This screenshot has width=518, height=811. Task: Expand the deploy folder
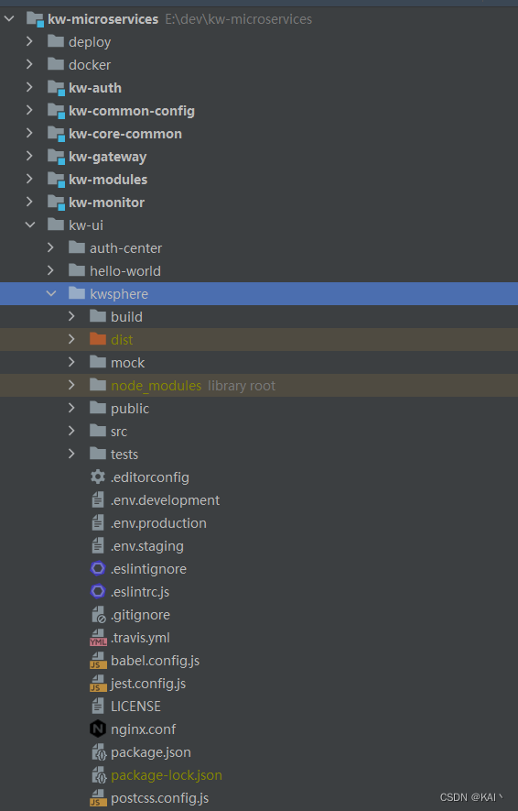coord(29,41)
